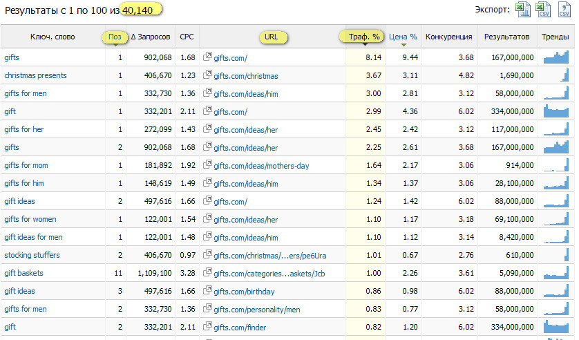Viewport: 579px width, 340px height.
Task: Open keyword link gifts for him
Action: (x=24, y=183)
